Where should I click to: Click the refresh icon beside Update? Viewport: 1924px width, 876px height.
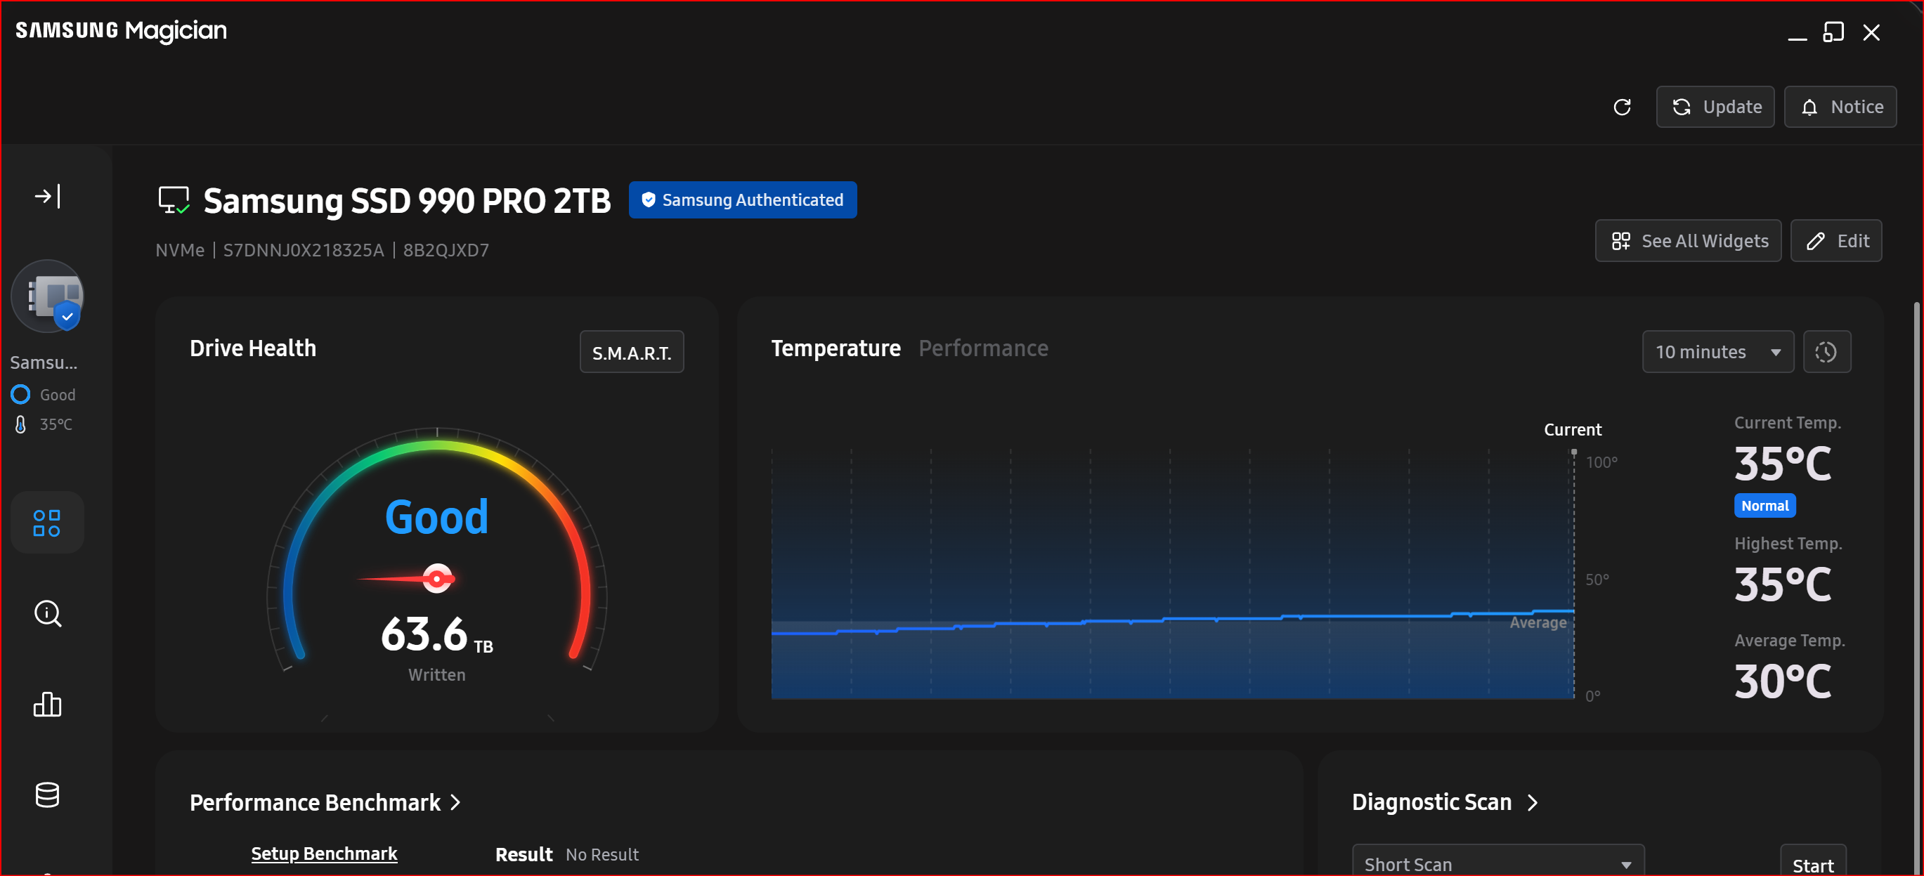pyautogui.click(x=1622, y=107)
